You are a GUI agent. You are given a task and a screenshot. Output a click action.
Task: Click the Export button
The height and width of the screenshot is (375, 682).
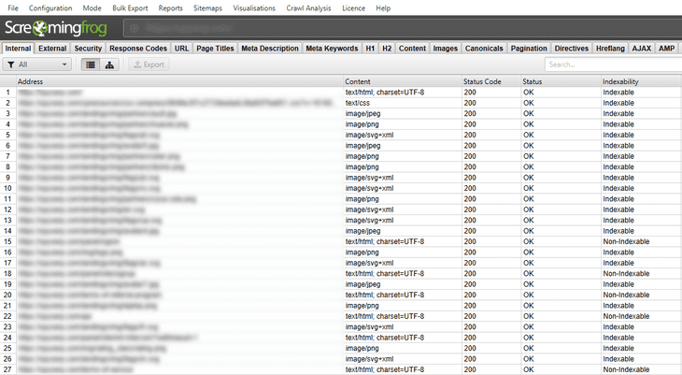coord(148,65)
